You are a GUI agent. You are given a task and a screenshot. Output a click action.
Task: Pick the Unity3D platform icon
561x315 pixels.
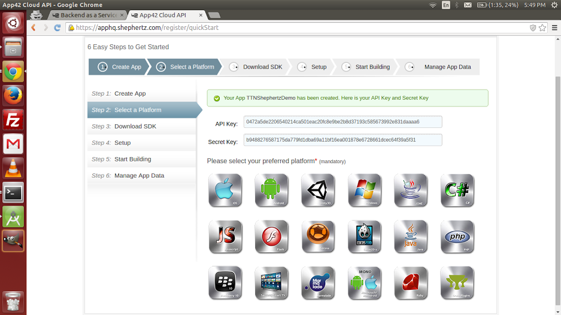click(x=318, y=190)
